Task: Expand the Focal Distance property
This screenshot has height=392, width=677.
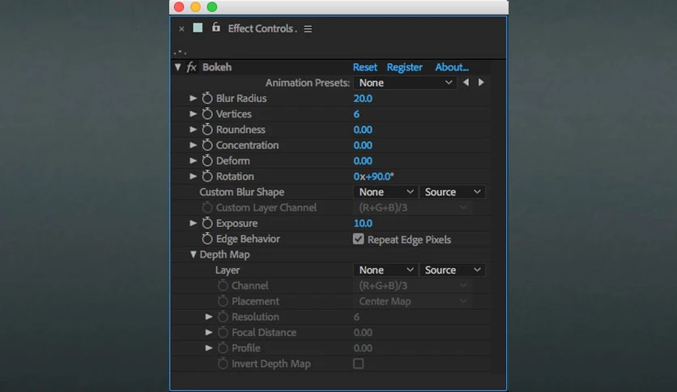Action: 209,332
